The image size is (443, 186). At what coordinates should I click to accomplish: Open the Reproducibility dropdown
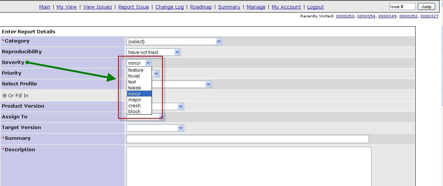click(153, 52)
